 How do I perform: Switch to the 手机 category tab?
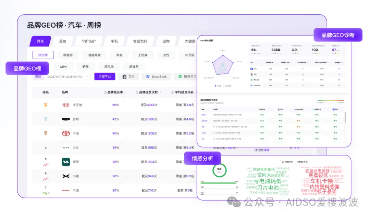pos(114,41)
